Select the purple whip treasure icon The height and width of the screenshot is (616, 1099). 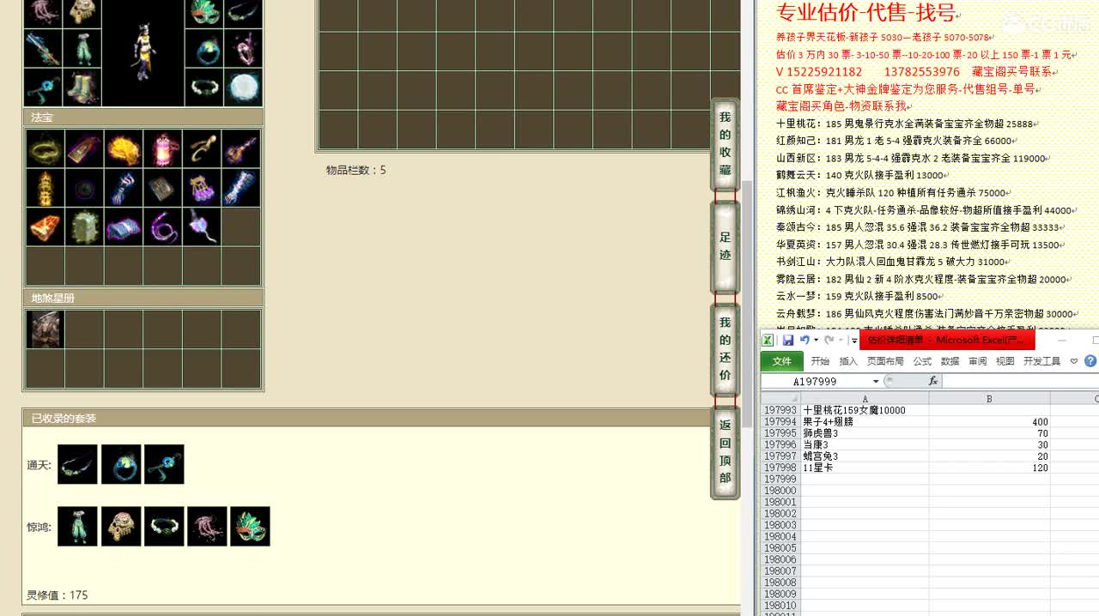163,227
